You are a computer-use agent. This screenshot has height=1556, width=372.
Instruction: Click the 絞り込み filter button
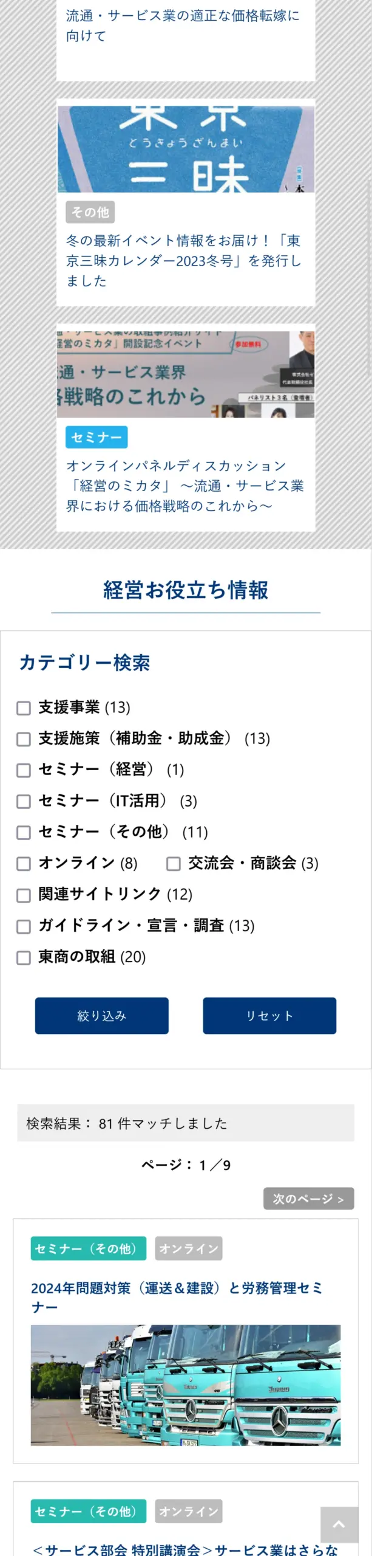click(102, 1016)
